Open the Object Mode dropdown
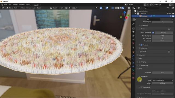Image resolution: width=175 pixels, height=98 pixels. click(13, 8)
